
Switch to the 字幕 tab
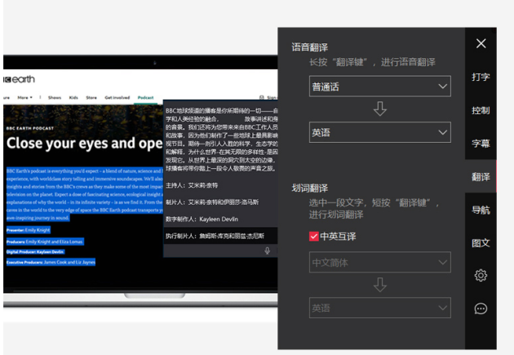481,144
